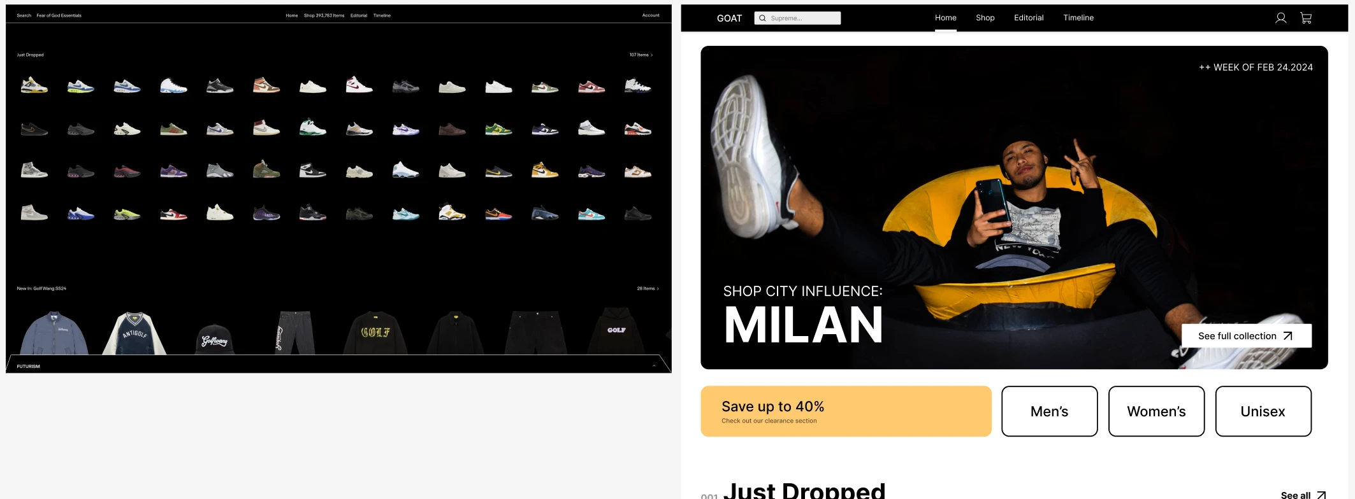Screen dimensions: 1355x499
Task: Open the user account profile icon
Action: tap(1280, 18)
